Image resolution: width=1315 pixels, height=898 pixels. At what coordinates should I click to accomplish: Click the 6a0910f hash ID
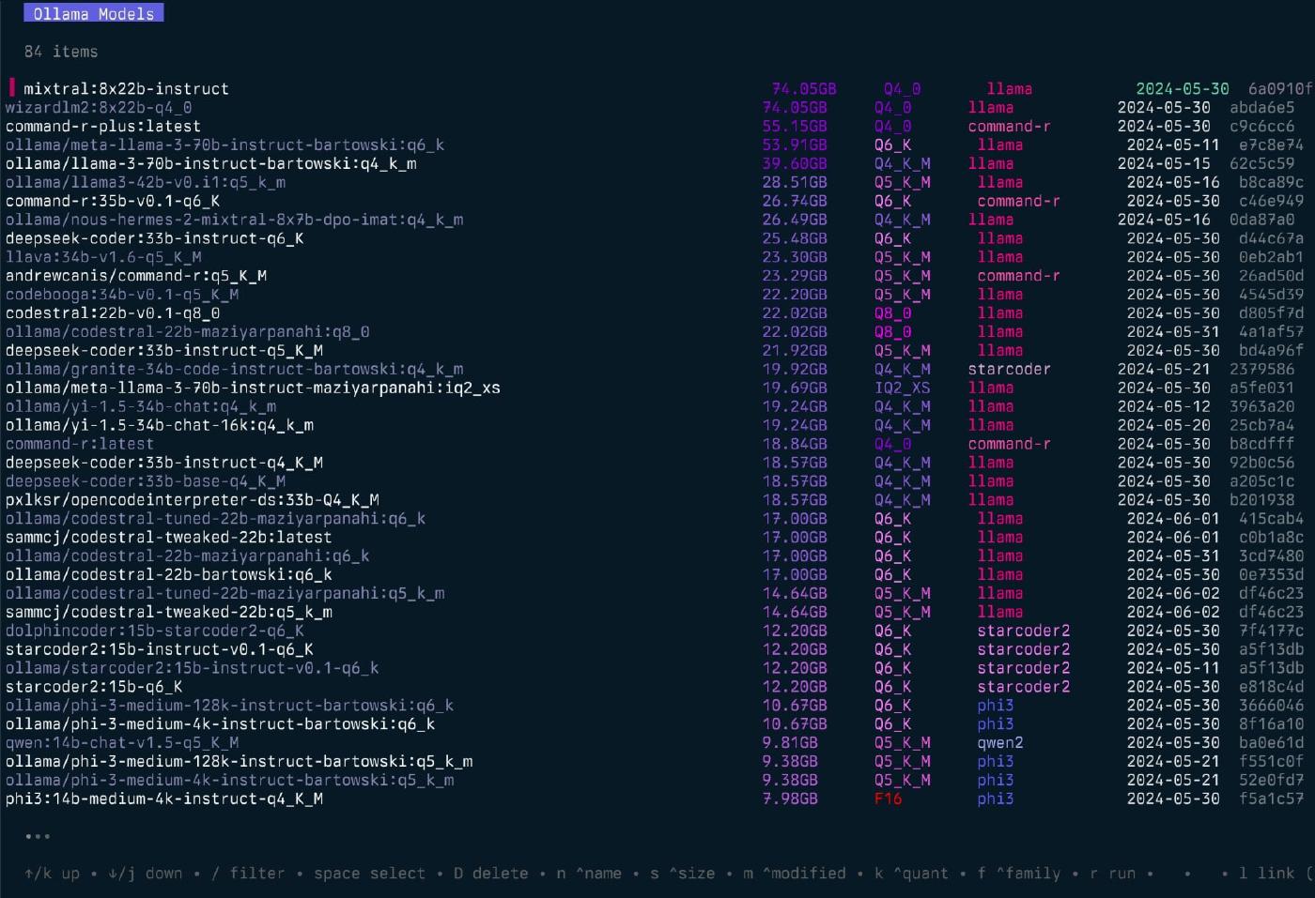tap(1281, 89)
